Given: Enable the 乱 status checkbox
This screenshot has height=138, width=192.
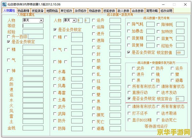Looking at the screenshot, I should pyautogui.click(x=93, y=74).
